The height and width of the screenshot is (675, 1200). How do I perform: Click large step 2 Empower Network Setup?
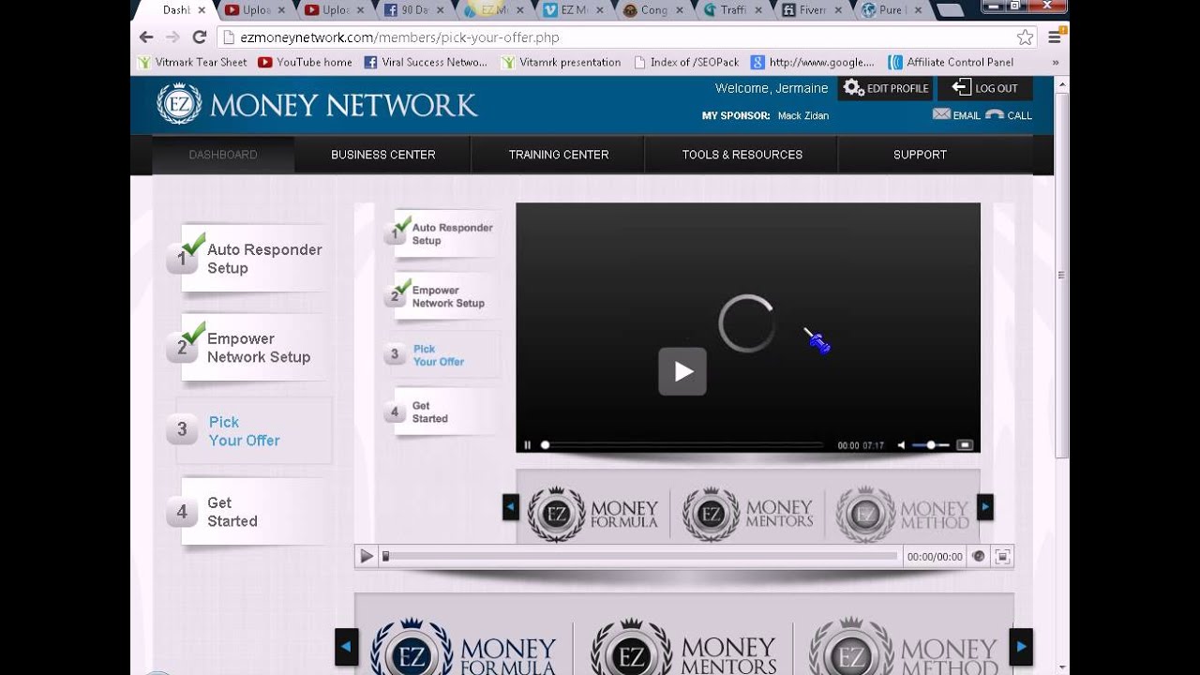(x=248, y=348)
